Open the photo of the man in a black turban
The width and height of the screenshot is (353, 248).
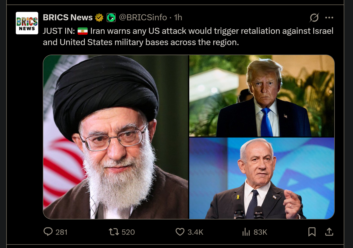[116, 137]
